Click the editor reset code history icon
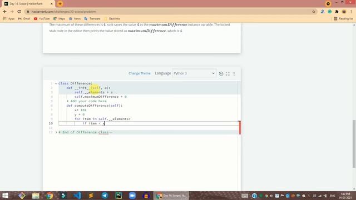Image resolution: width=356 pixels, height=200 pixels. [x=221, y=73]
